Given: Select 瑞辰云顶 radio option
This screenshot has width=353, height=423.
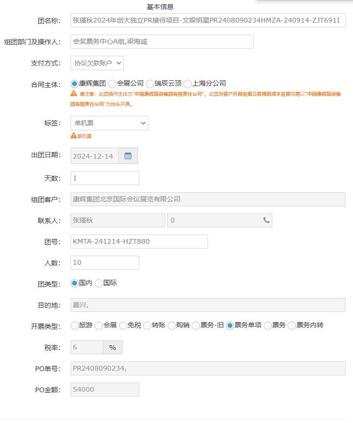Looking at the screenshot, I should coord(150,84).
